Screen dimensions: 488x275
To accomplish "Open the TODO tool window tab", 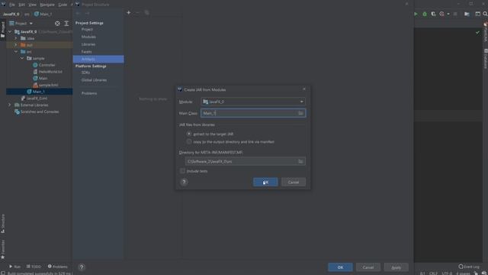I will point(34,267).
